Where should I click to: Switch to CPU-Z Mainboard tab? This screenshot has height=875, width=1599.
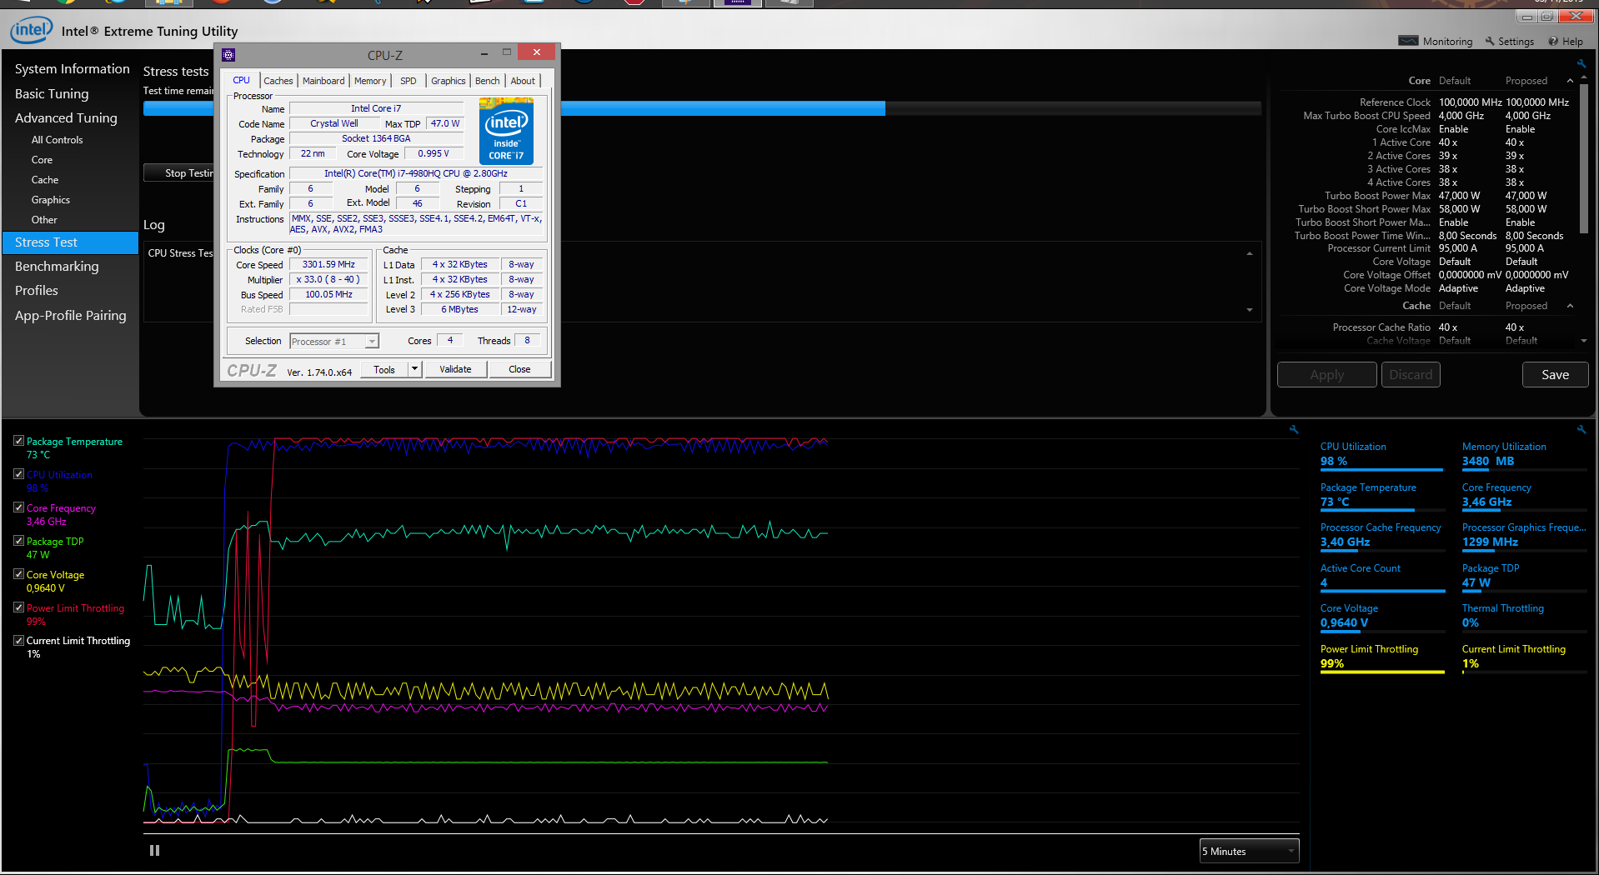(x=323, y=81)
